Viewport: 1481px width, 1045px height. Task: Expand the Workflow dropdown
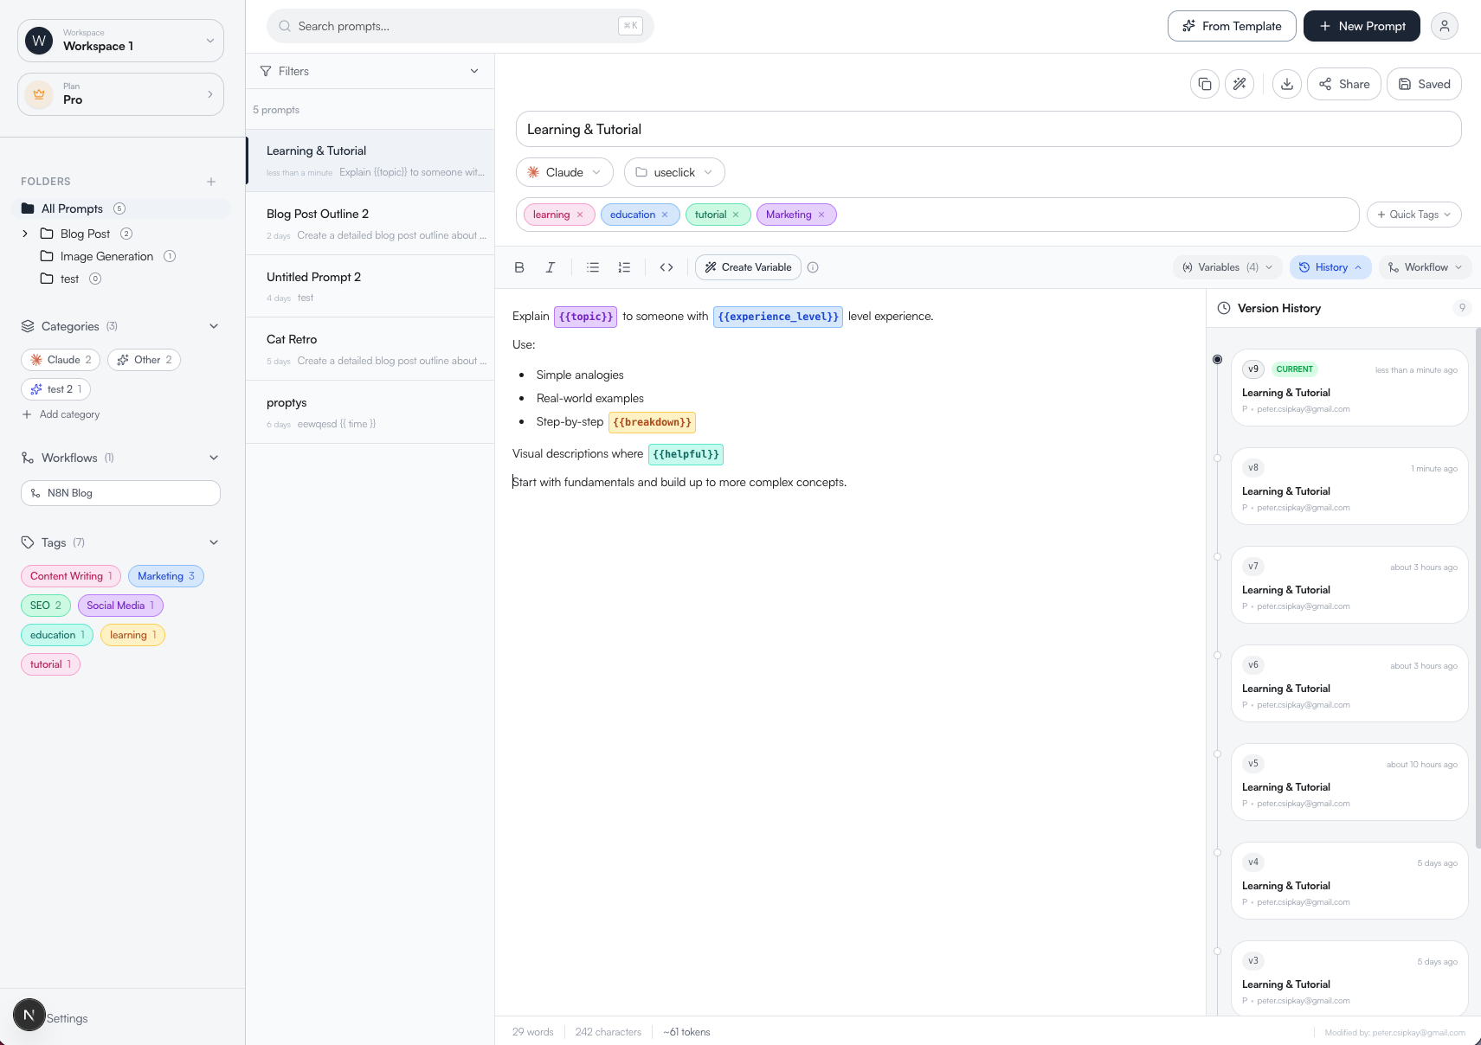point(1425,267)
